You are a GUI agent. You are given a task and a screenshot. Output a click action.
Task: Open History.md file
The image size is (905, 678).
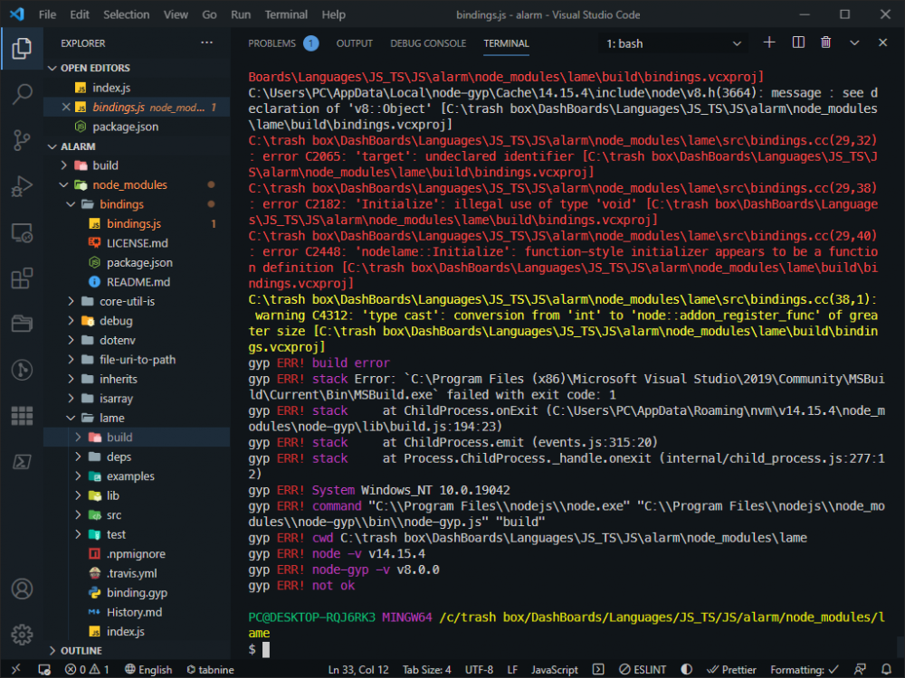137,612
